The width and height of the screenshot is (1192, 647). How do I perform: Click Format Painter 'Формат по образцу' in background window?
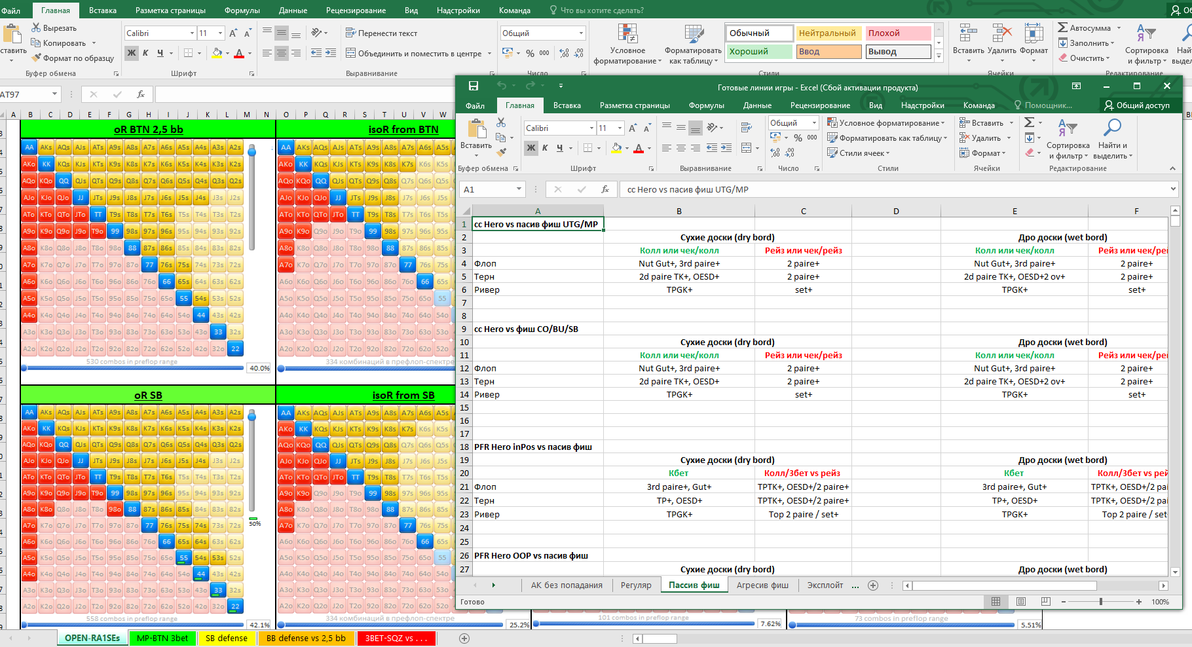coord(72,58)
